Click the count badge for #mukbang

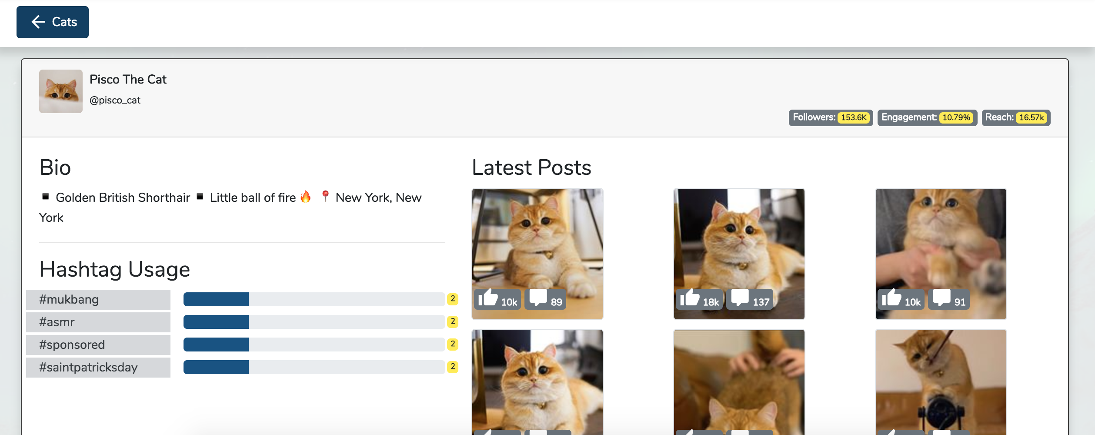click(x=453, y=299)
